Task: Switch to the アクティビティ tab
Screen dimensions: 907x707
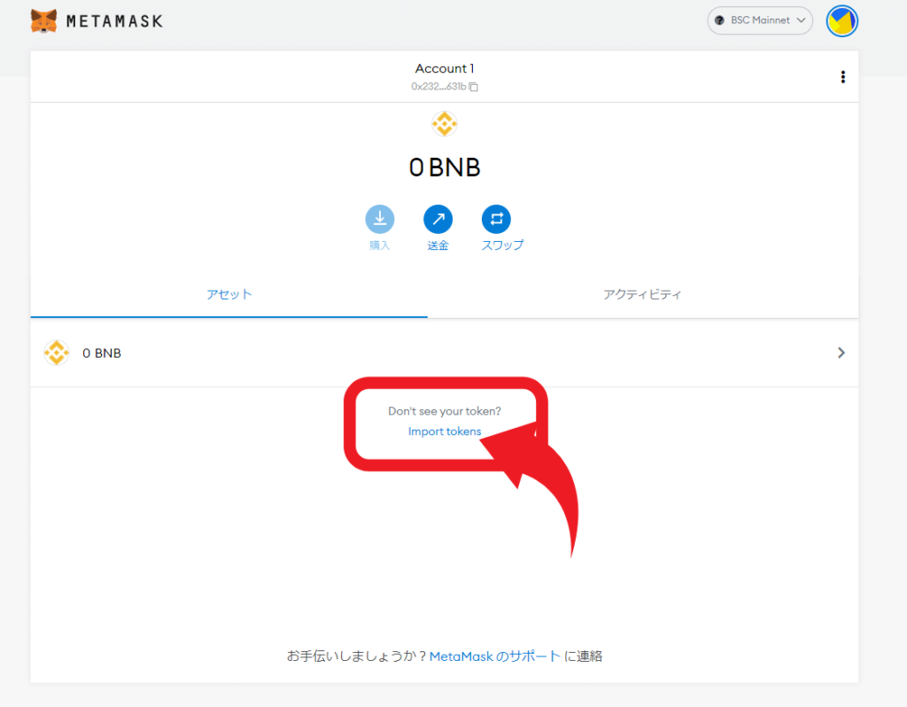Action: [x=642, y=294]
